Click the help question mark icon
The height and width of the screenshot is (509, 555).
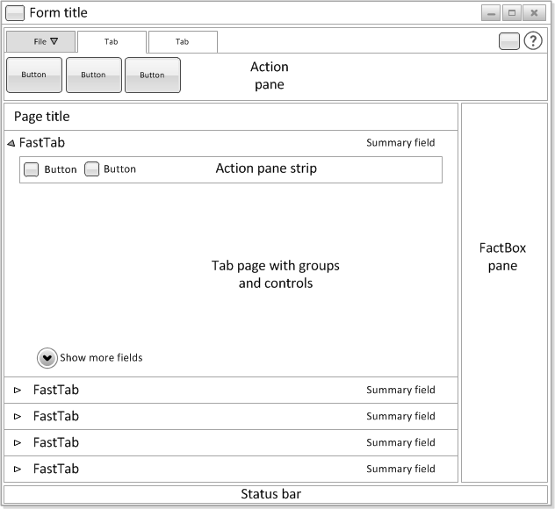[533, 41]
